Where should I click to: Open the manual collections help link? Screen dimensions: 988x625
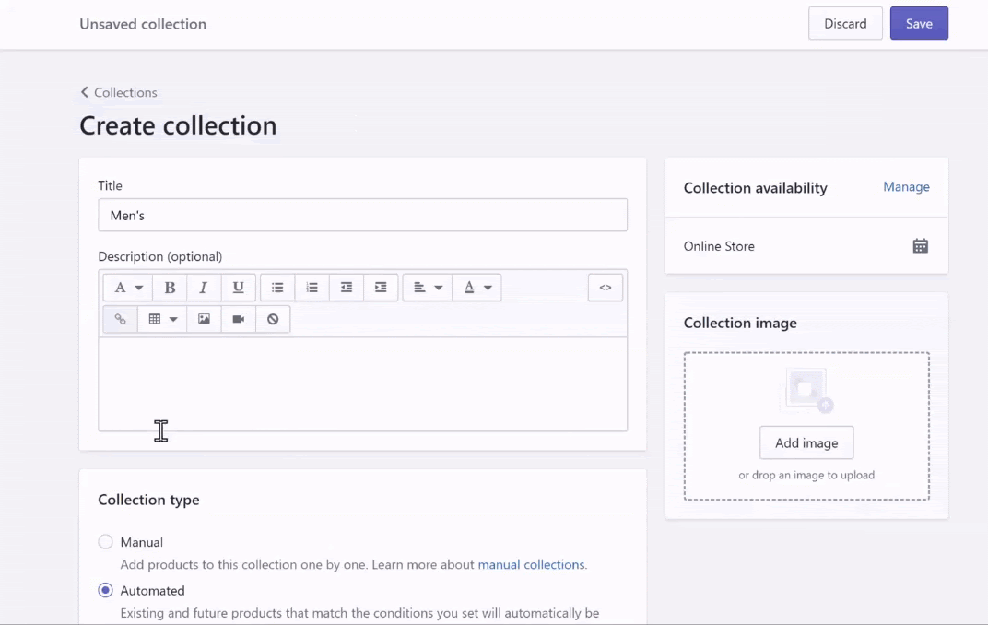(531, 564)
